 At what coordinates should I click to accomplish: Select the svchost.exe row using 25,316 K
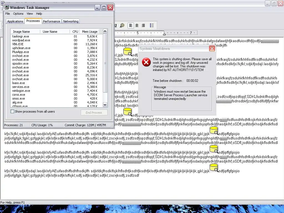point(55,75)
